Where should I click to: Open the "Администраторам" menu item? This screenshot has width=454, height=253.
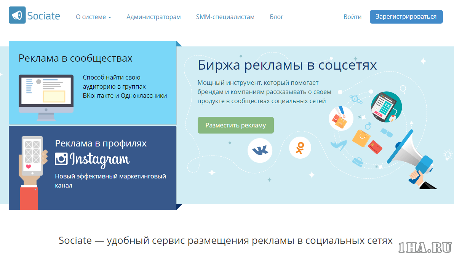pos(153,17)
